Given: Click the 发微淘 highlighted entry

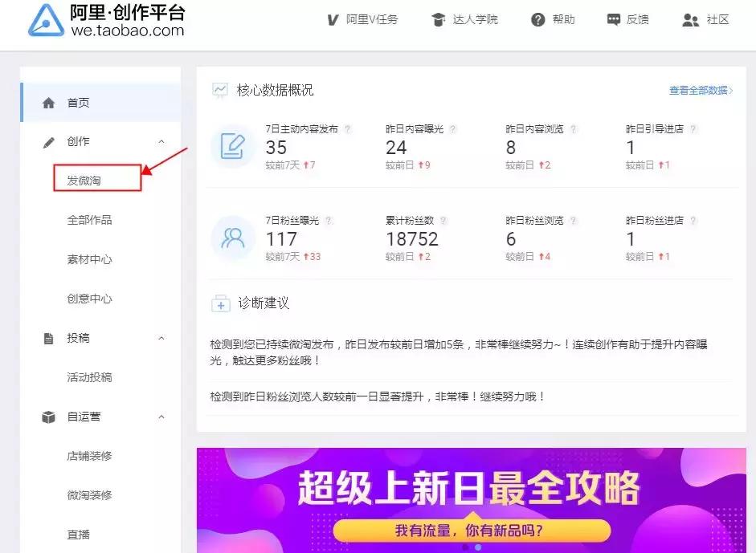Looking at the screenshot, I should pyautogui.click(x=84, y=178).
